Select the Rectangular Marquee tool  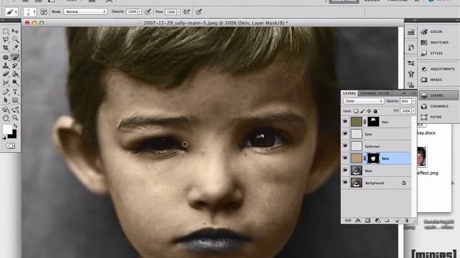pyautogui.click(x=6, y=31)
